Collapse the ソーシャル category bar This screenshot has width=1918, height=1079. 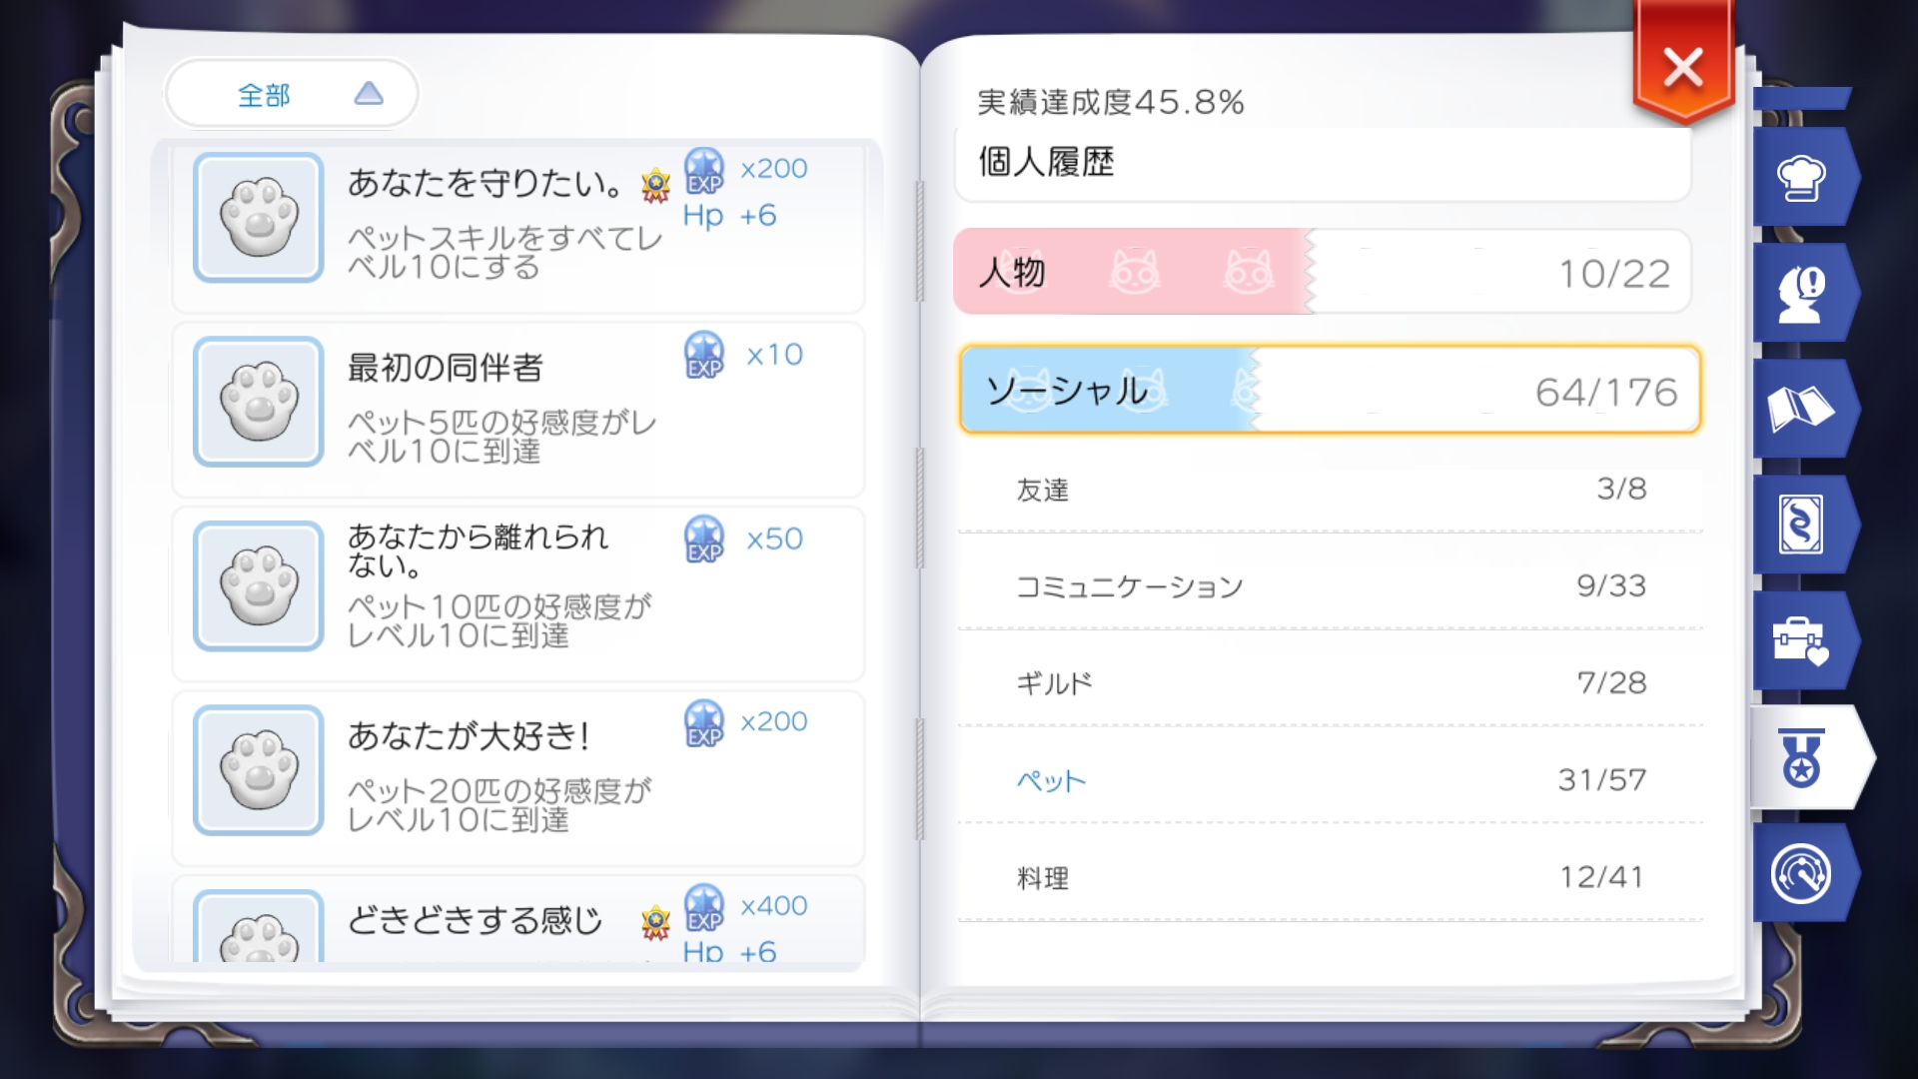1330,390
